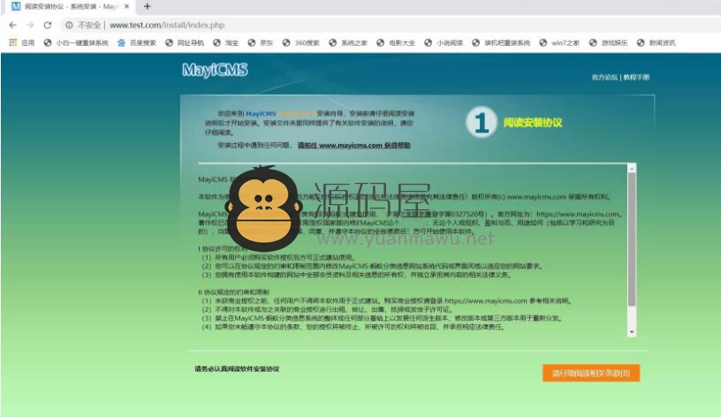The width and height of the screenshot is (721, 417).
Task: Click the step 1 circle badge
Action: (481, 122)
